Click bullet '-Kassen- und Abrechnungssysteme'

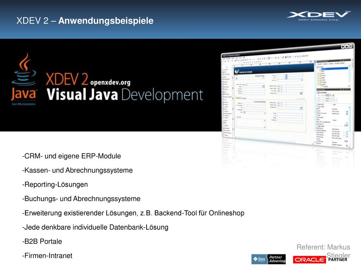pyautogui.click(x=77, y=170)
